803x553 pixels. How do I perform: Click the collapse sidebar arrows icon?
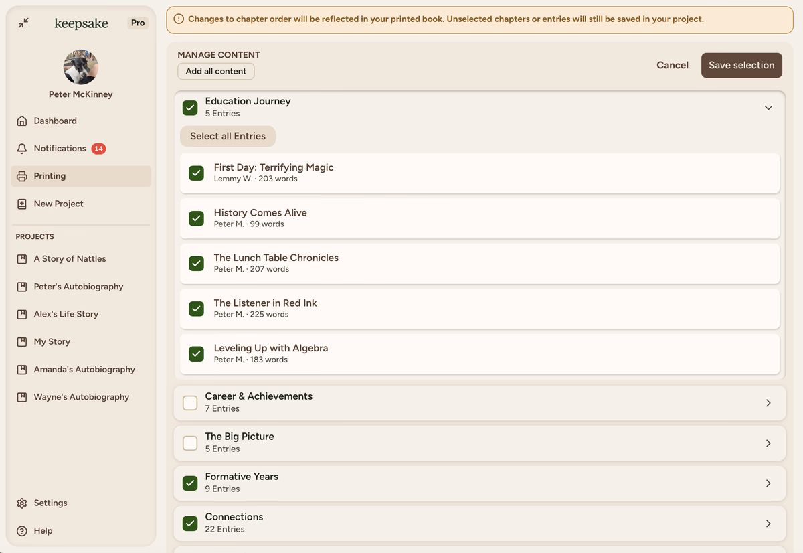tap(23, 23)
